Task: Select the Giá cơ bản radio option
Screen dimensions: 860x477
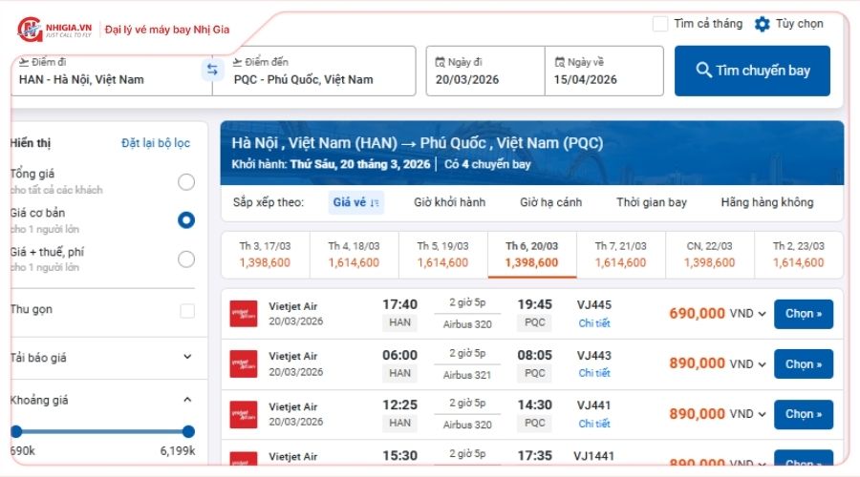Action: point(186,220)
